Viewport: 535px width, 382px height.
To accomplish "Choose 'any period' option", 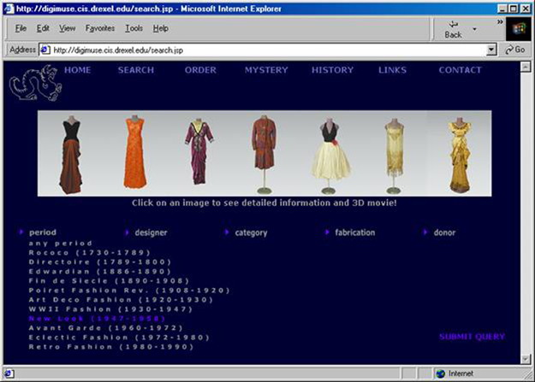I will pyautogui.click(x=61, y=244).
